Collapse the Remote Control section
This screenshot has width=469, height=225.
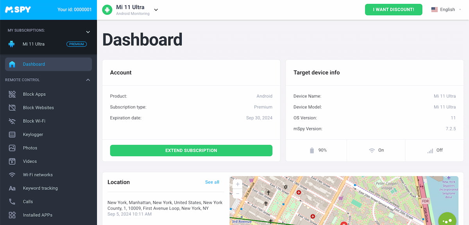(88, 80)
